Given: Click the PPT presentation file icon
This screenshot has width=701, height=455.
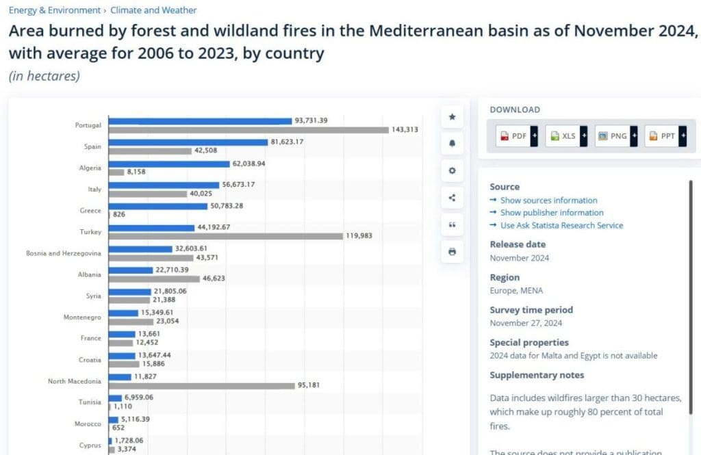Looking at the screenshot, I should [652, 136].
